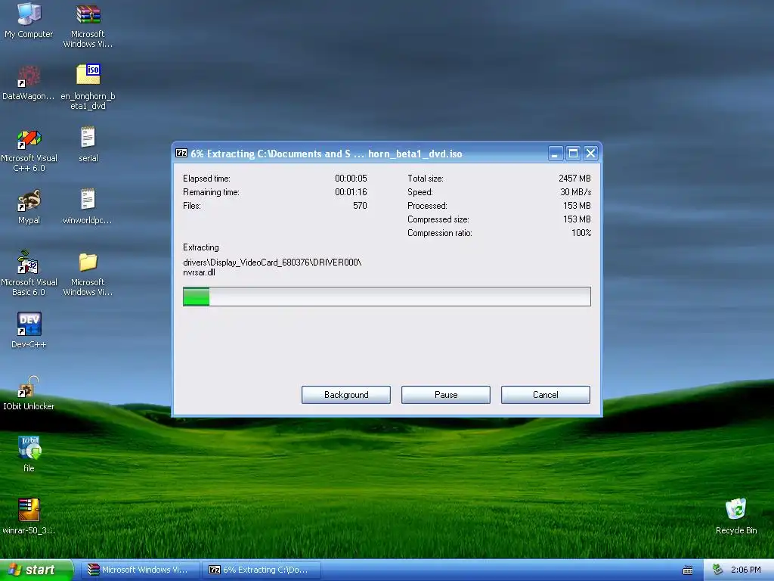Click the 7z icon in extraction dialog title bar
Screen dimensions: 774x581
pyautogui.click(x=181, y=153)
